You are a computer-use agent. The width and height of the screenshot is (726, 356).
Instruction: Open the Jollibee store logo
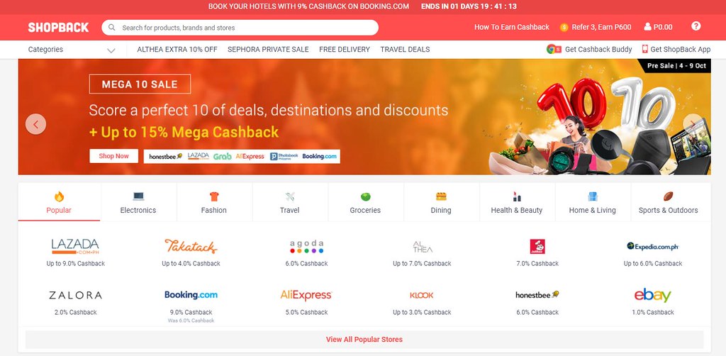(x=537, y=246)
